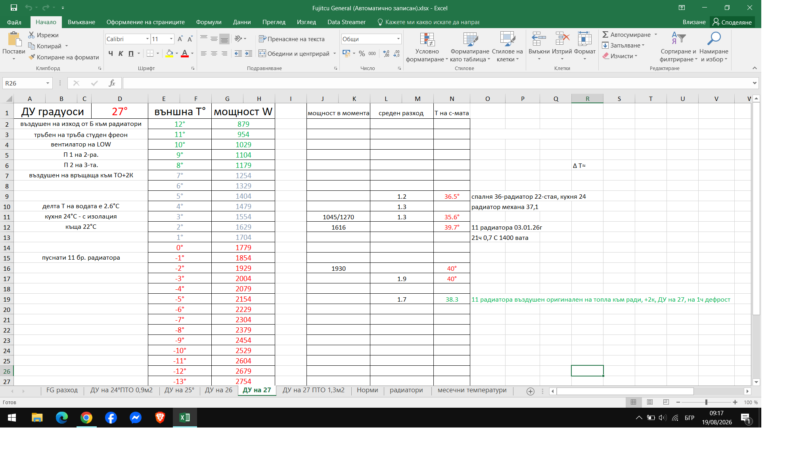Click Обедини и центрирай merge button
Viewport: 793px width, 456px height.
pos(294,53)
